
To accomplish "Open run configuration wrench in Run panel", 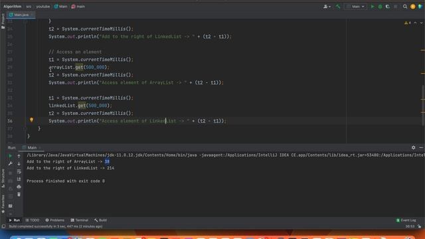I will tap(11, 164).
